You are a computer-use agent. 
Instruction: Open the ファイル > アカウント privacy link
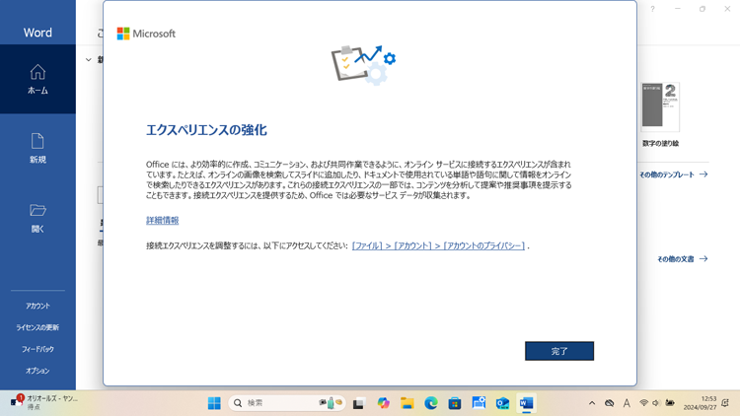click(438, 245)
